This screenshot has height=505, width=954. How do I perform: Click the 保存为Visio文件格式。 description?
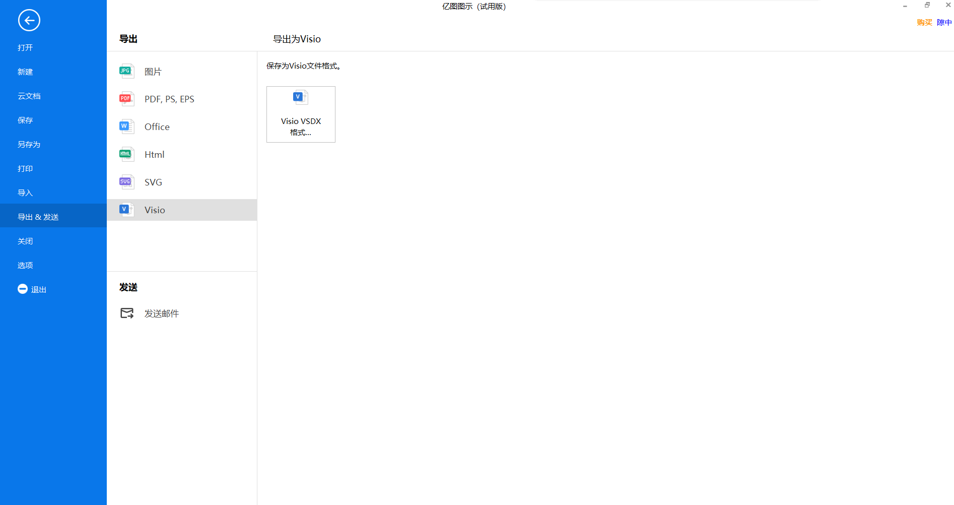(x=304, y=66)
